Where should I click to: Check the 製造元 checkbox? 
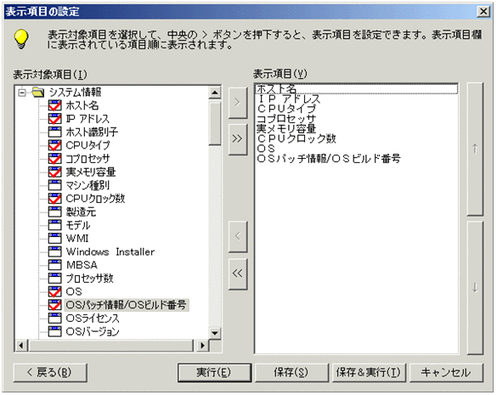55,212
